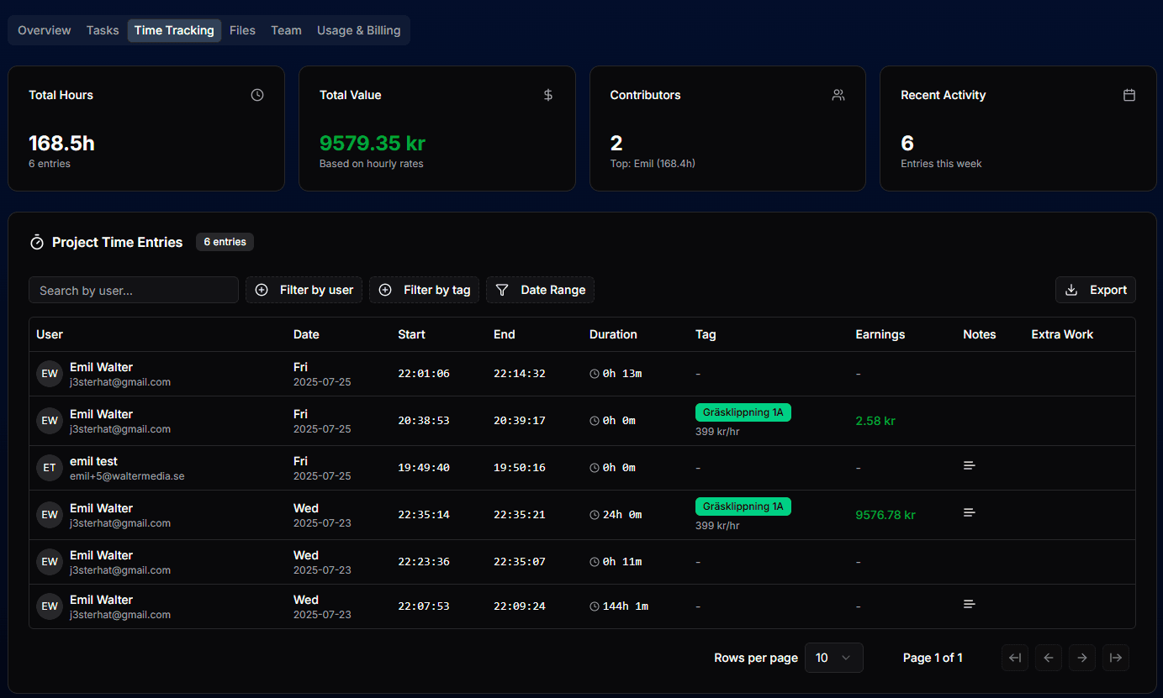The height and width of the screenshot is (698, 1163).
Task: Switch to the Tasks tab
Action: point(103,30)
